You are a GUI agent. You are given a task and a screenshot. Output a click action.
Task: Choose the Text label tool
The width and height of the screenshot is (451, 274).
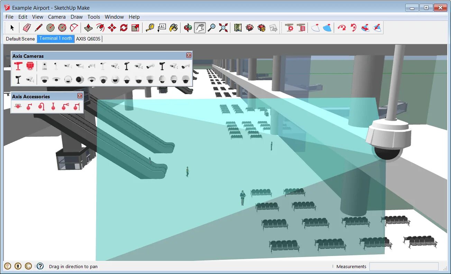162,28
